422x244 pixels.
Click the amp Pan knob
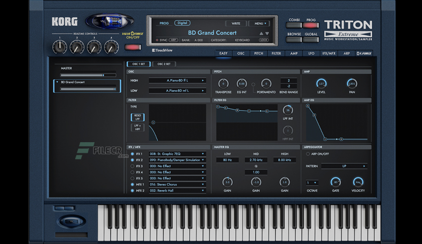tap(352, 84)
